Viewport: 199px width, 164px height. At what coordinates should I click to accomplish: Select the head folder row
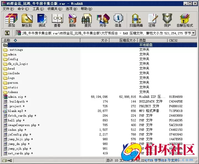pyautogui.click(x=99, y=68)
